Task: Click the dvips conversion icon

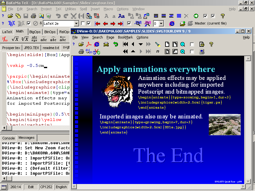Action: pos(89,52)
